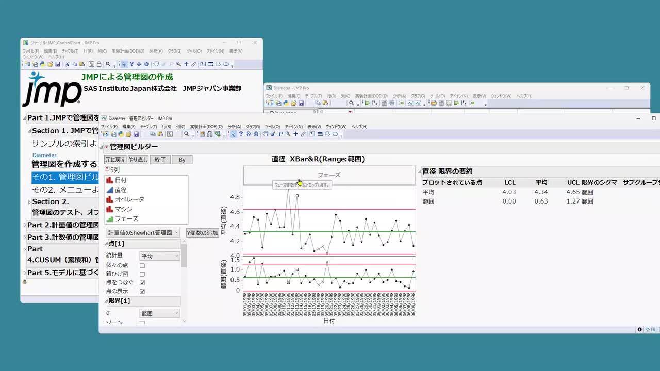The height and width of the screenshot is (371, 660).
Task: Open テーブル(T) menu in Diameter data table window
Action: (313, 96)
